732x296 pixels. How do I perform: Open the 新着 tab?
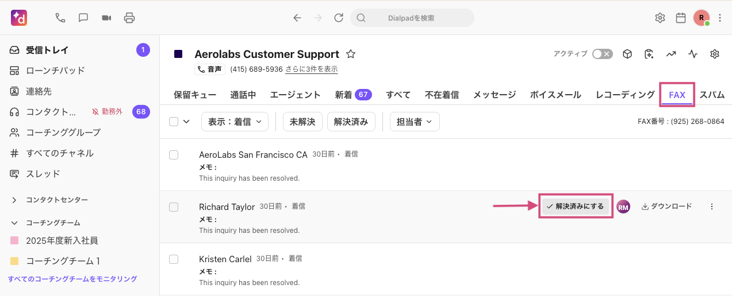click(x=353, y=95)
